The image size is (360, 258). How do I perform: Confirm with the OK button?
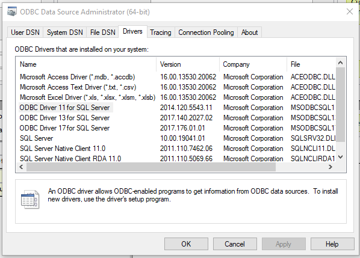[x=186, y=244]
